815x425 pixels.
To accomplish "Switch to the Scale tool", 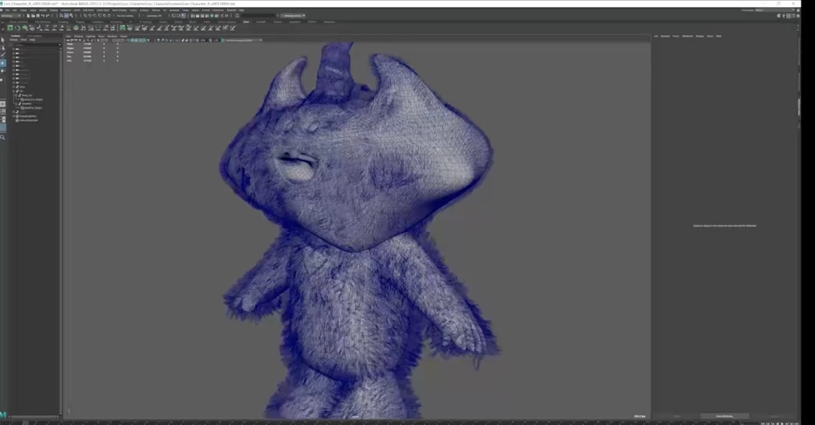I will point(2,79).
